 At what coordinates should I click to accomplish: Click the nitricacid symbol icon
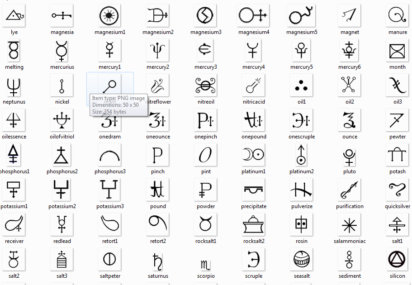[x=253, y=85]
